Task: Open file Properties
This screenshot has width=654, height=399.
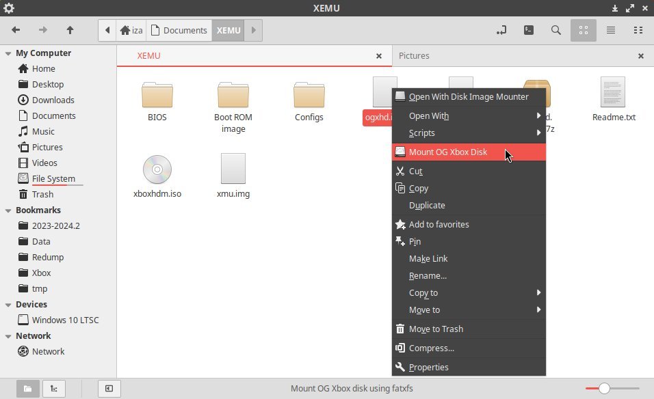Action: tap(469, 368)
